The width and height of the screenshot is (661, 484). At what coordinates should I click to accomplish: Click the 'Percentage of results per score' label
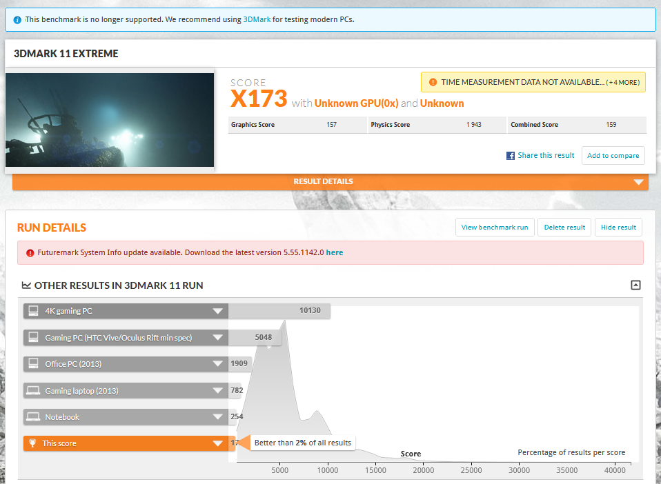coord(571,452)
